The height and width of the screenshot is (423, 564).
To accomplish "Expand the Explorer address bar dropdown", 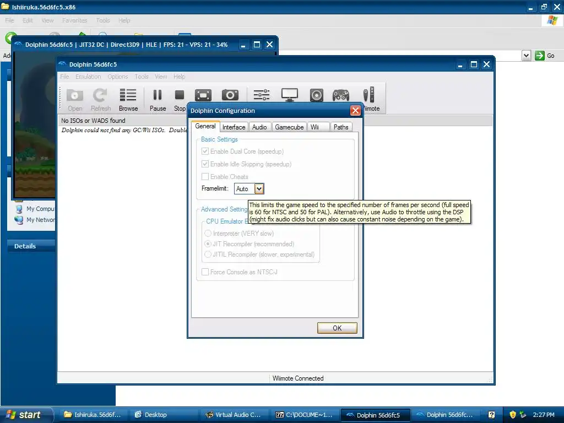I will pyautogui.click(x=526, y=56).
